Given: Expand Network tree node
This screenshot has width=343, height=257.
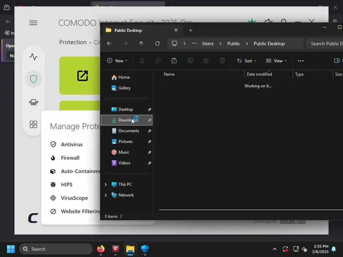Looking at the screenshot, I should 106,195.
